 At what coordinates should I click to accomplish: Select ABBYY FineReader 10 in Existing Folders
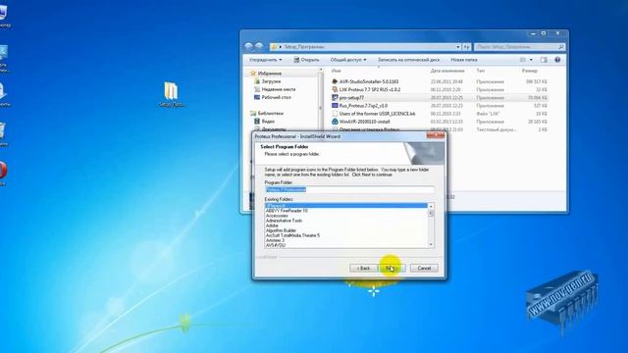click(287, 211)
